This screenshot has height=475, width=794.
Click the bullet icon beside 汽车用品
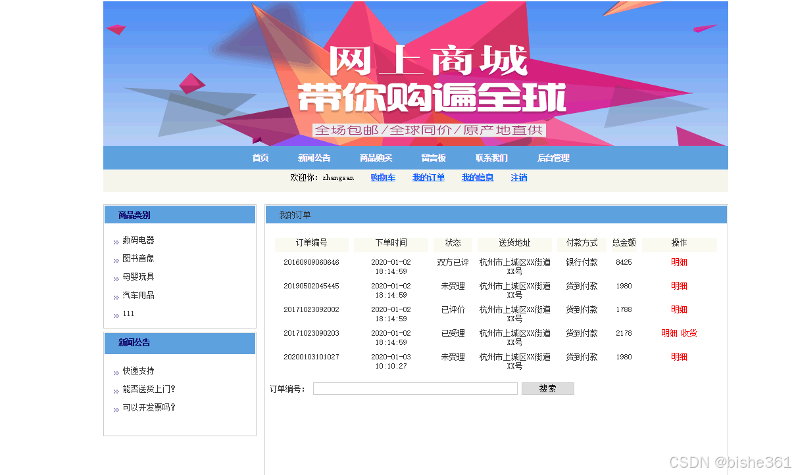pos(116,298)
